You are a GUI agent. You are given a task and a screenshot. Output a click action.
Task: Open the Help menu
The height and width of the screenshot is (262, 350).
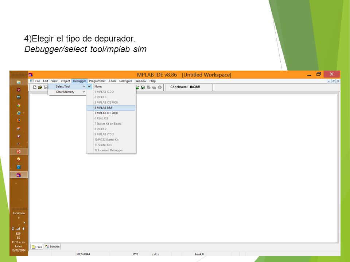coord(152,81)
